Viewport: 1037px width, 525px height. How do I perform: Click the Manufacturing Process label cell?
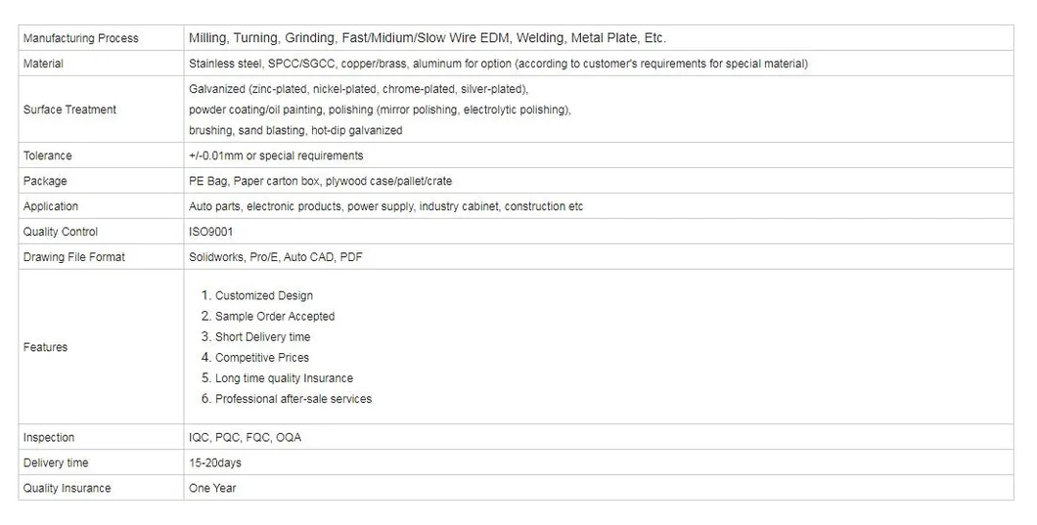(x=81, y=38)
